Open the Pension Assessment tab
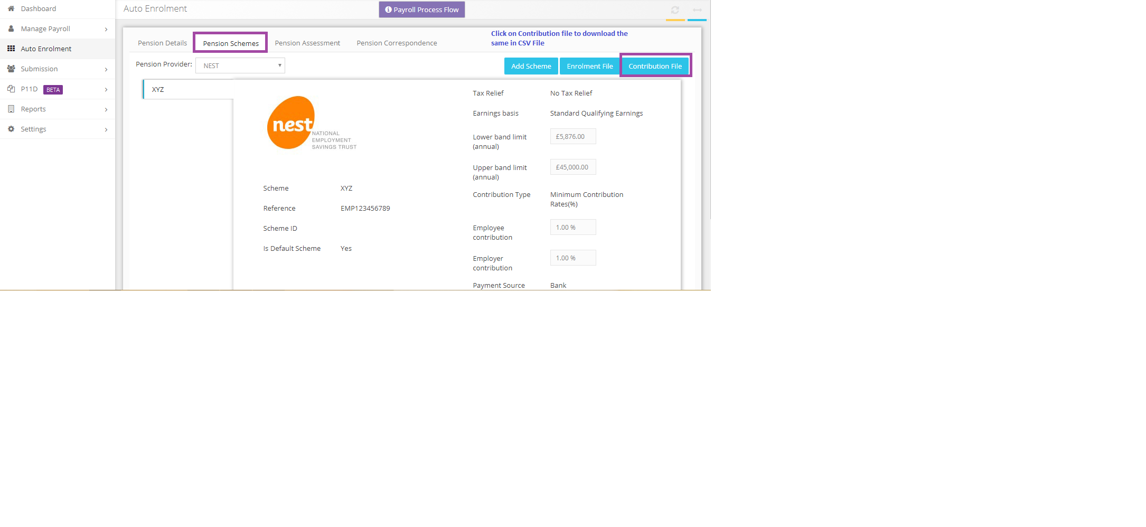Screen dimensions: 1146x527 (307, 43)
